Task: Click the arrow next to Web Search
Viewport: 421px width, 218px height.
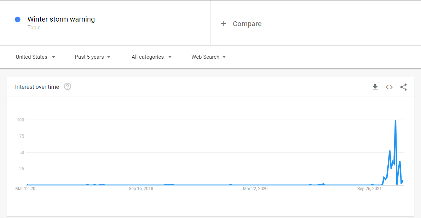Action: point(224,57)
